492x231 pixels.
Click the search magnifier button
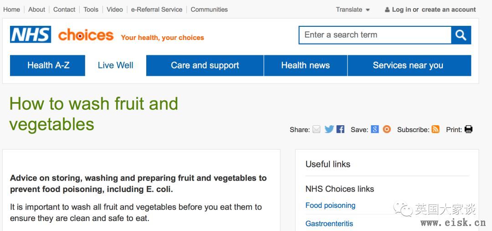tap(461, 35)
